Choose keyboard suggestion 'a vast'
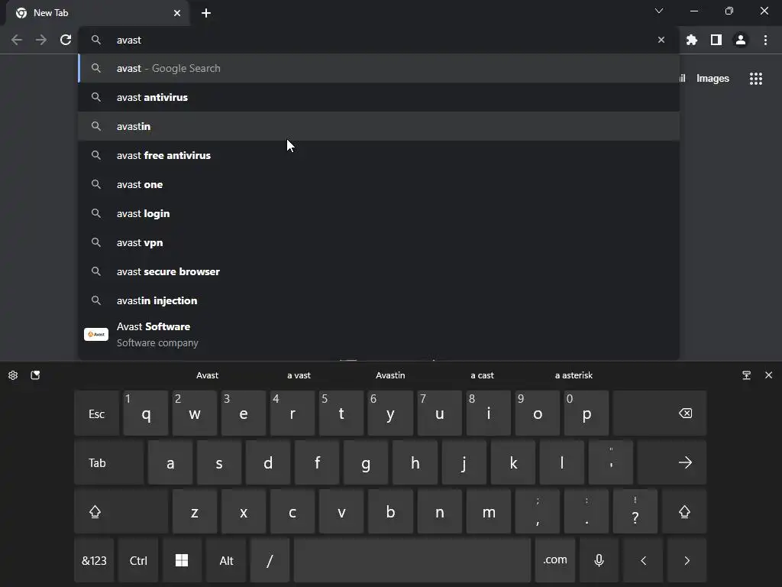Image resolution: width=782 pixels, height=587 pixels. [299, 375]
